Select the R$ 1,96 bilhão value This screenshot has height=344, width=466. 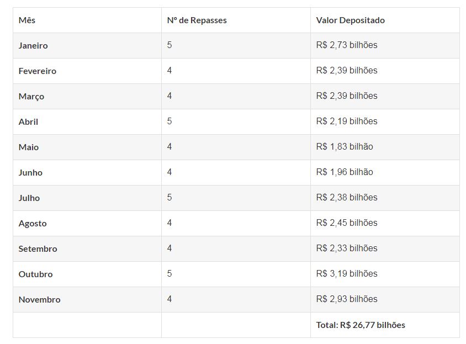click(x=345, y=172)
